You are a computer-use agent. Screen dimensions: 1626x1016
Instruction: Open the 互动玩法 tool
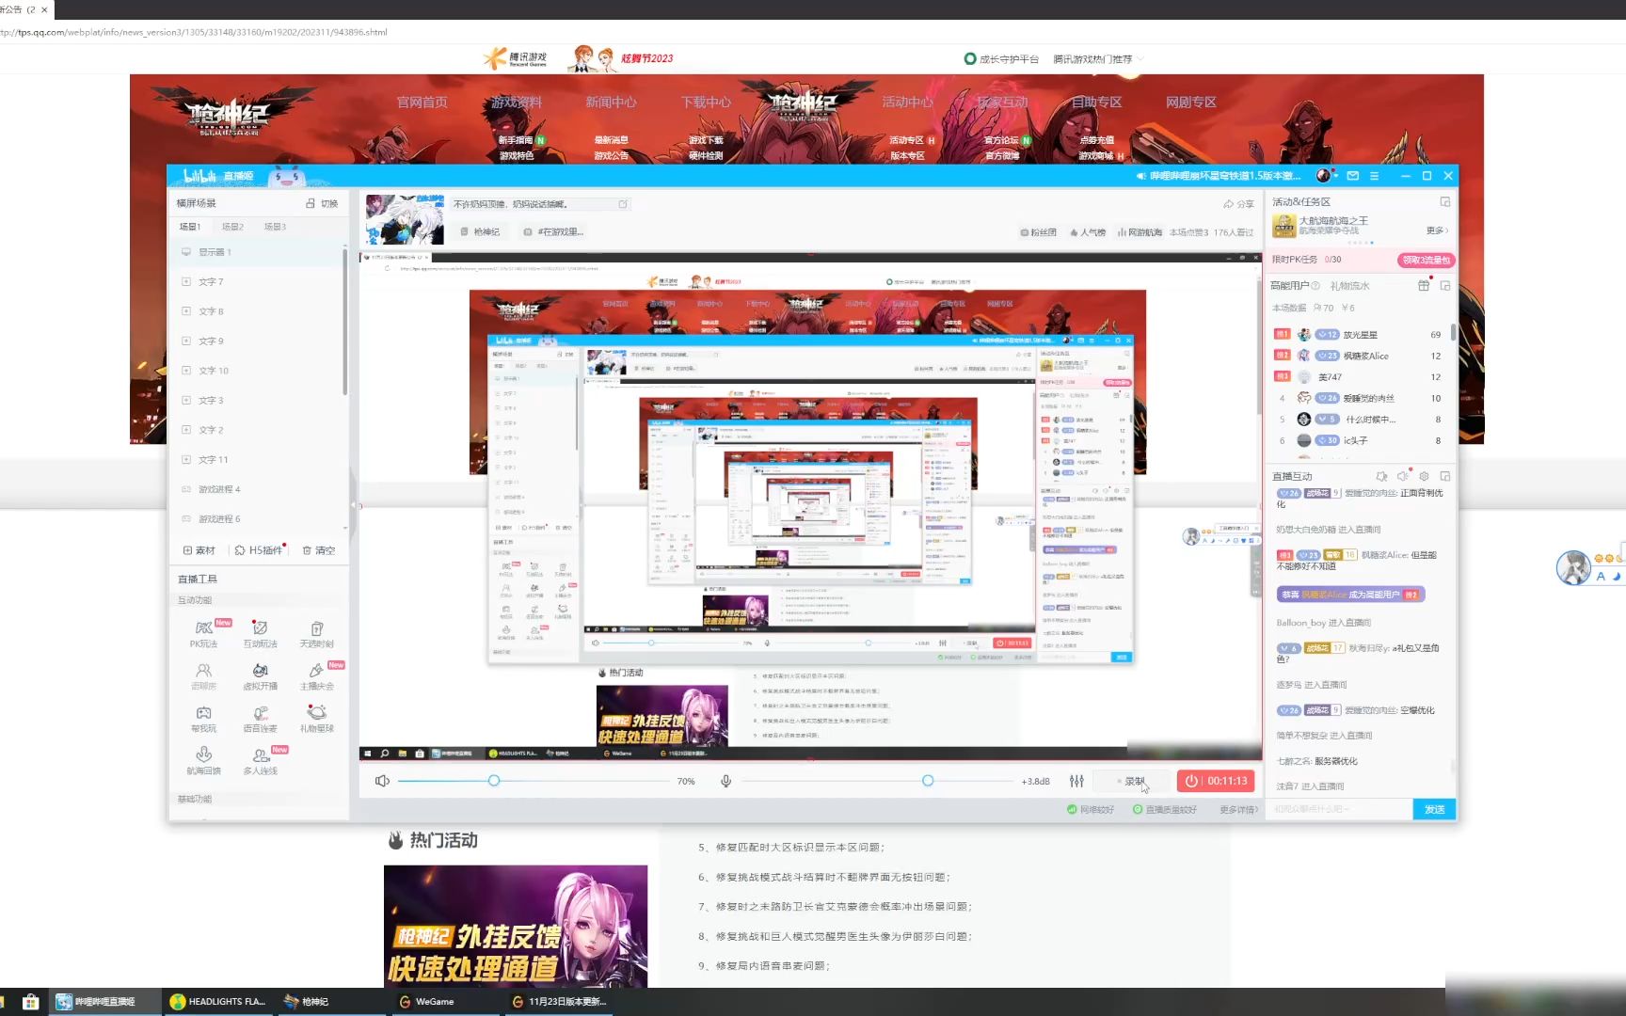point(260,634)
